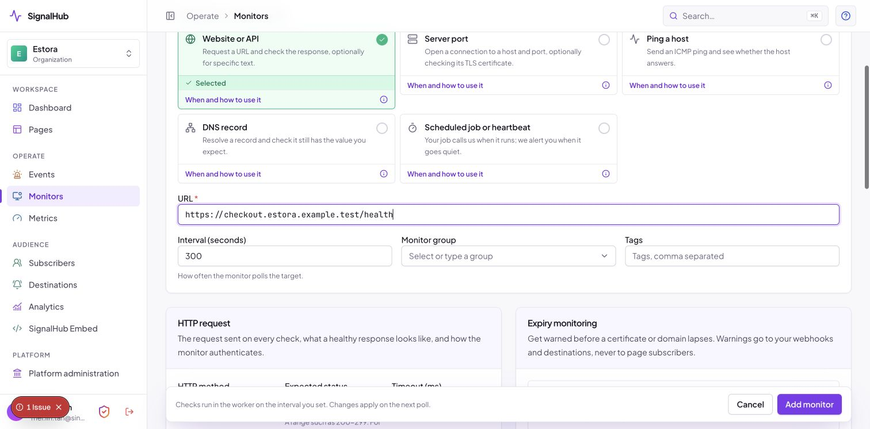870x429 pixels.
Task: Open Analytics in sidebar
Action: pyautogui.click(x=73, y=307)
